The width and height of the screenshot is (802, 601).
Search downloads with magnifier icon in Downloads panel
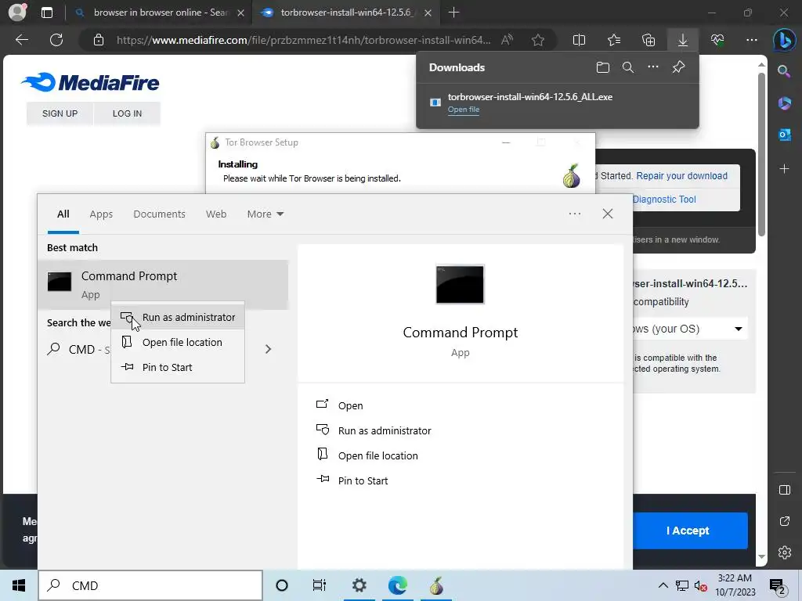(628, 67)
